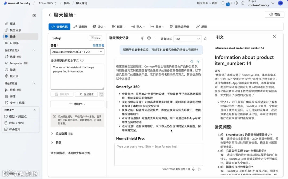Image resolution: width=288 pixels, height=179 pixels.
Task: Collapse the left sidebar panel icon
Action: pyautogui.click(x=34, y=16)
